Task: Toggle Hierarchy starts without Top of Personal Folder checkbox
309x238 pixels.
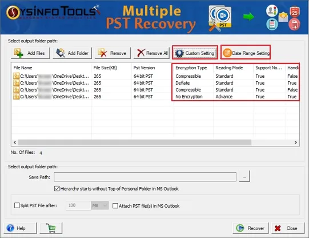Action: [x=57, y=189]
